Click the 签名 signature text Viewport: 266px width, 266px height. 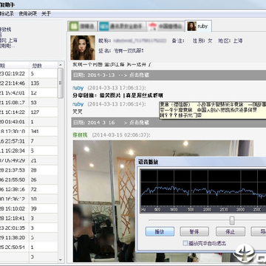(x=121, y=51)
